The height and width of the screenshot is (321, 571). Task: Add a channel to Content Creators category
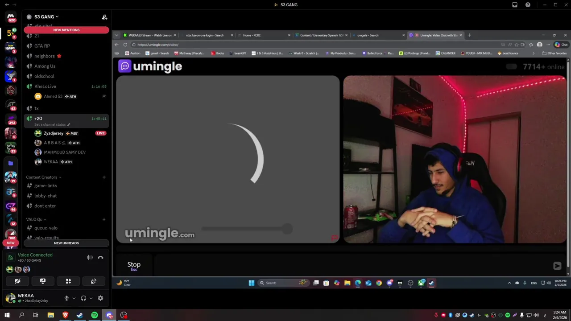[104, 177]
